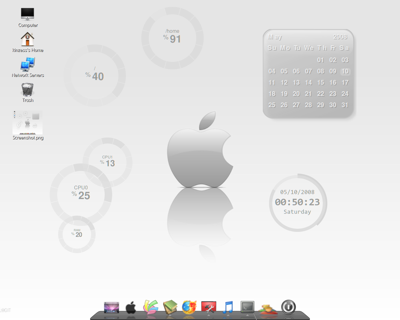Click the May month label in calendar
The width and height of the screenshot is (400, 320).
[275, 37]
